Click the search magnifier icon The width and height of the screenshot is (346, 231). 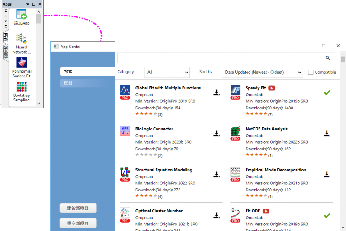click(328, 58)
